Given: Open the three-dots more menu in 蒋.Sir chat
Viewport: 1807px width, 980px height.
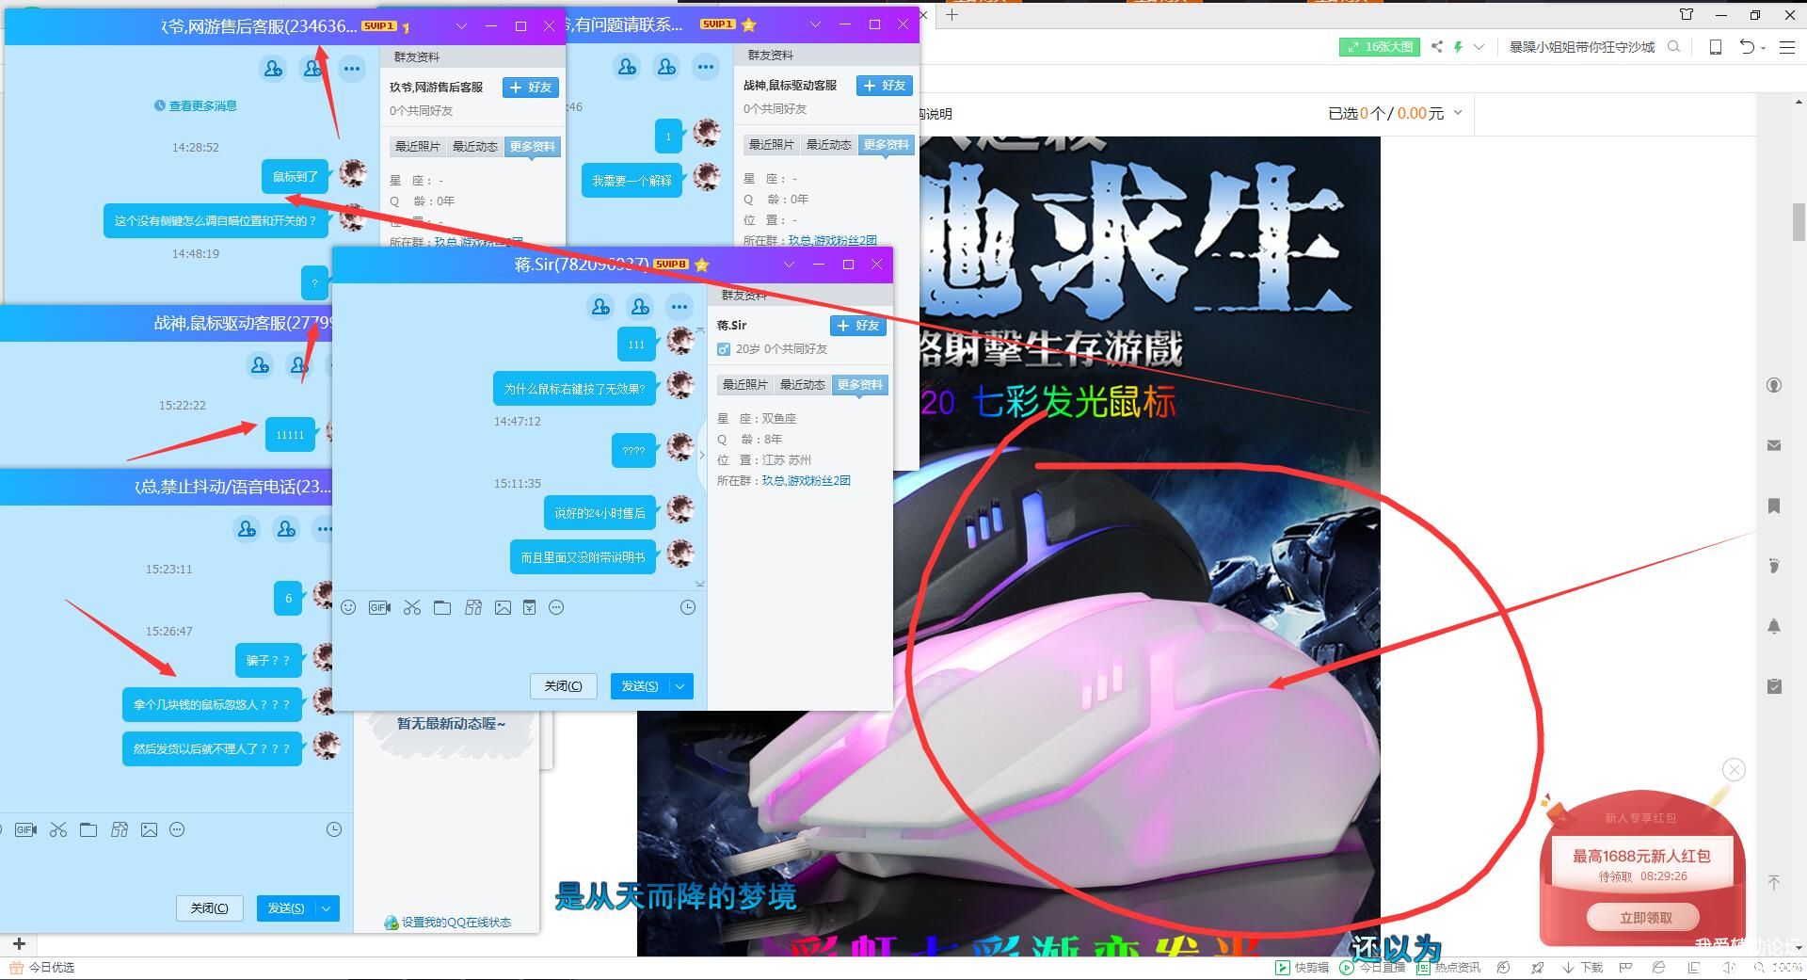Looking at the screenshot, I should (x=680, y=306).
